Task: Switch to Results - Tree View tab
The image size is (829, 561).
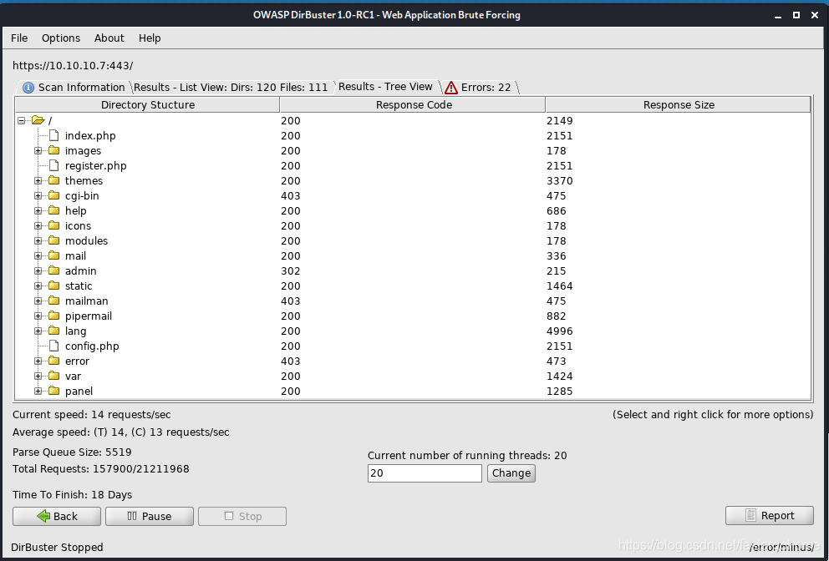Action: pos(385,87)
